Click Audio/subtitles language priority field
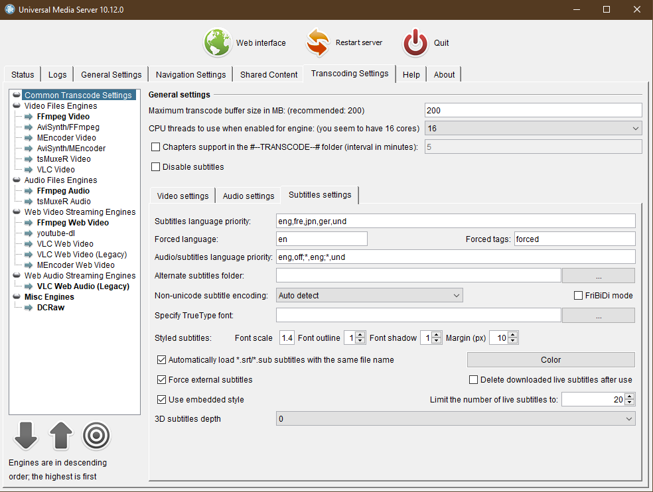The image size is (653, 492). pos(456,257)
